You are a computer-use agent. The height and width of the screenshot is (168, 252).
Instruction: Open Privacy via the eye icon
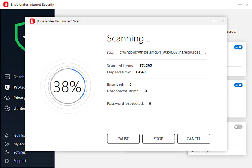(x=7, y=98)
